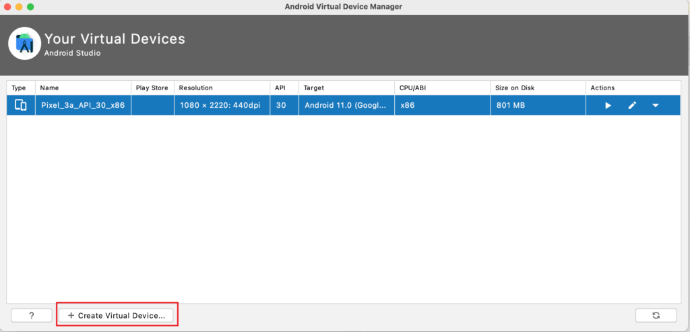Sort by the Name column header
This screenshot has width=690, height=332.
83,88
